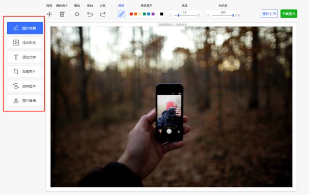
Task: Select the move/选择 tool icon
Action: point(49,14)
